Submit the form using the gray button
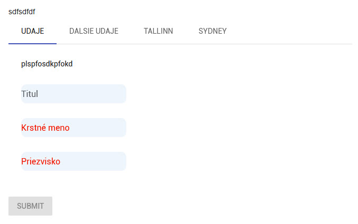Screen dimensions: 358x224 click(30, 206)
